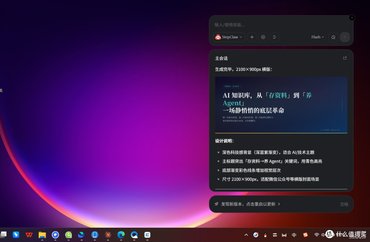Click the switch arrows tray icon
The height and width of the screenshot is (242, 370).
coord(275,235)
